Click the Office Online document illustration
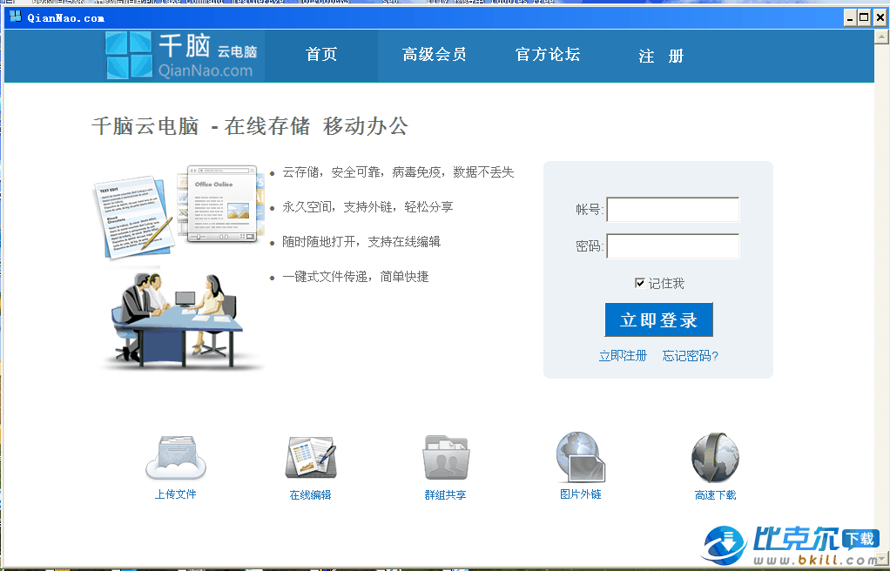Image resolution: width=890 pixels, height=571 pixels. pyautogui.click(x=221, y=203)
